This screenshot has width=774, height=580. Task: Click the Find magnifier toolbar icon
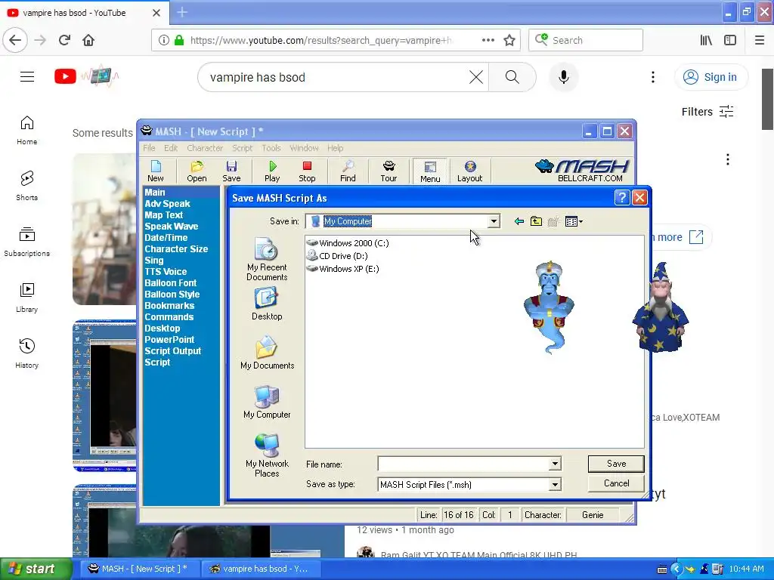coord(348,171)
